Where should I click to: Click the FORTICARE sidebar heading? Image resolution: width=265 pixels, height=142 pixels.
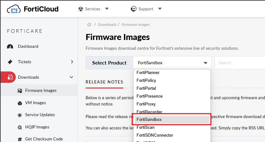25,31
